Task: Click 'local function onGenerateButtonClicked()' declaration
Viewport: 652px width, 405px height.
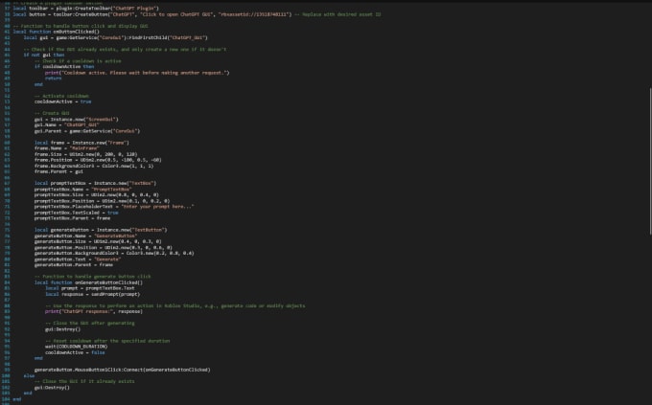Action: tap(88, 282)
